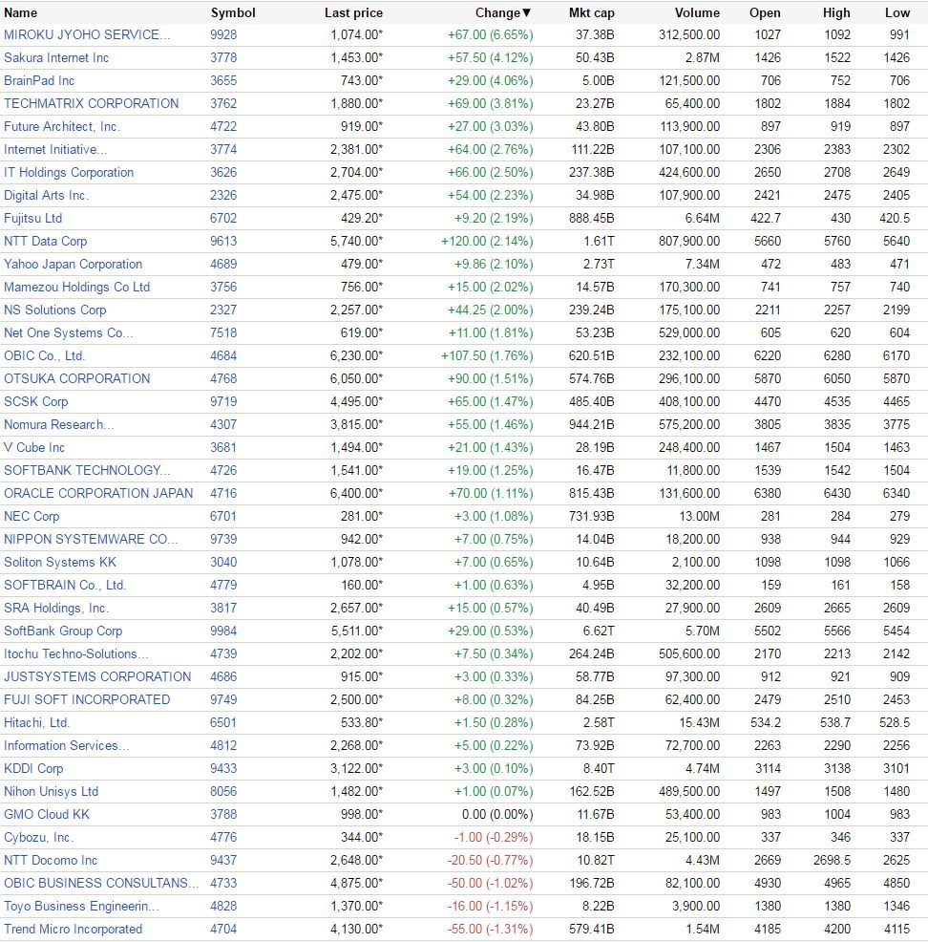Screen dimensions: 928x942
Task: Open OBIC Co., Ltd. link
Action: pos(45,355)
